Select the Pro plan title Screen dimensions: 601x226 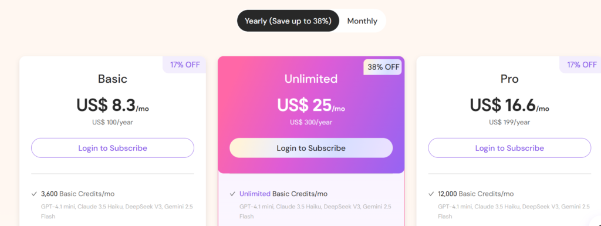point(509,79)
